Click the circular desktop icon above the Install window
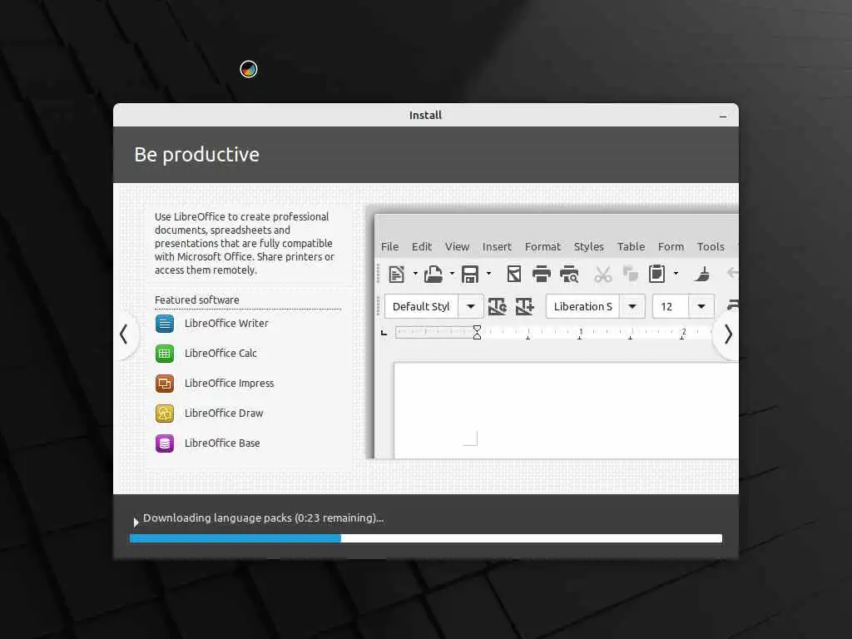The image size is (852, 639). (x=249, y=69)
